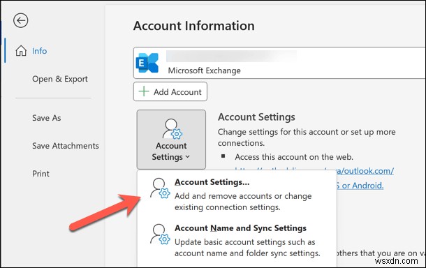Image resolution: width=426 pixels, height=268 pixels.
Task: Click the icon beside Account Name and Sync Settings
Action: (160, 234)
